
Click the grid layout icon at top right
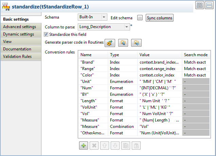(x=200, y=5)
